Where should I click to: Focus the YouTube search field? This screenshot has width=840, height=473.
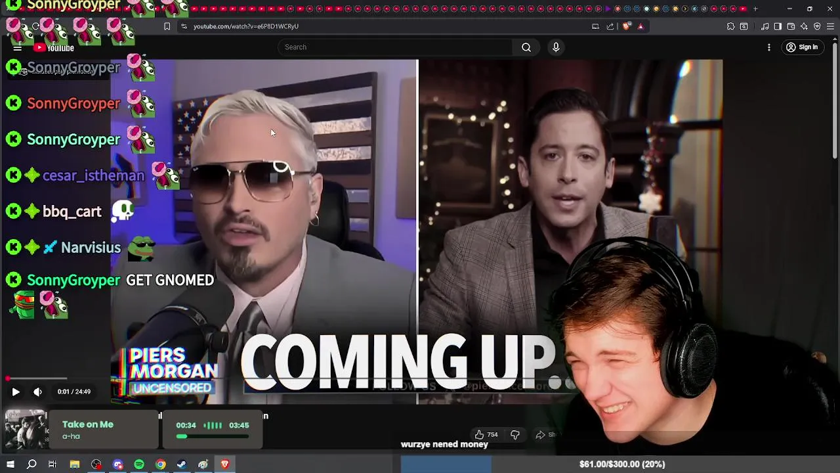point(395,47)
